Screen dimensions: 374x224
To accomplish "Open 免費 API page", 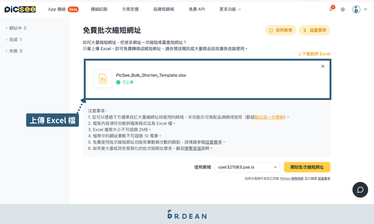I will (197, 9).
